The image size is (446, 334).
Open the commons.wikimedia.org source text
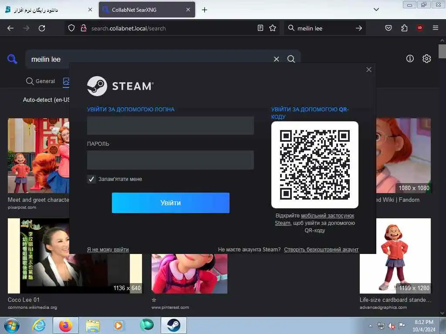(32, 307)
